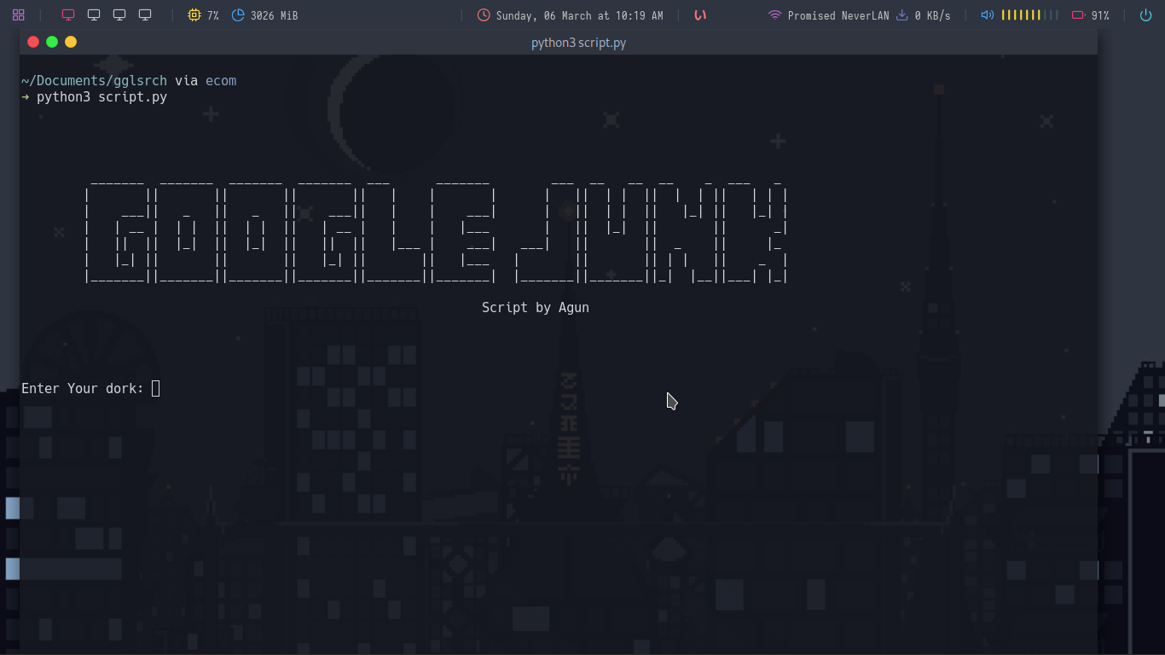Image resolution: width=1165 pixels, height=655 pixels.
Task: Click the 91% battery percentage
Action: coord(1100,15)
